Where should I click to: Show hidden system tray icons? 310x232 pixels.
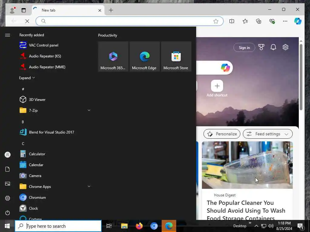(256, 226)
